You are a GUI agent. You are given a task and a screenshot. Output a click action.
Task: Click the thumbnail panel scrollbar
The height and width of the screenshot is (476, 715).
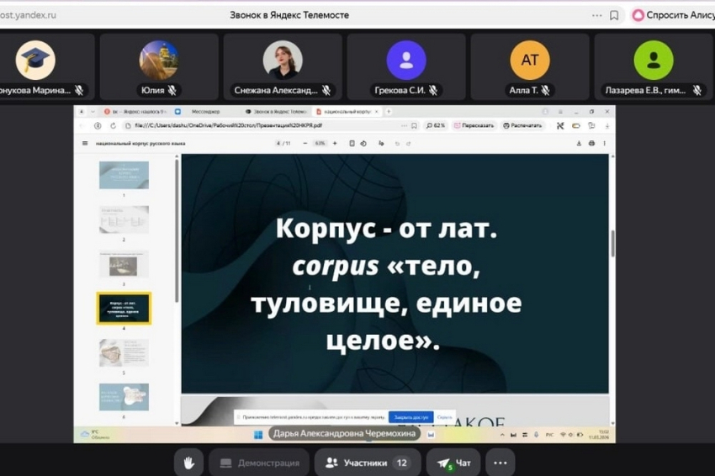click(177, 230)
